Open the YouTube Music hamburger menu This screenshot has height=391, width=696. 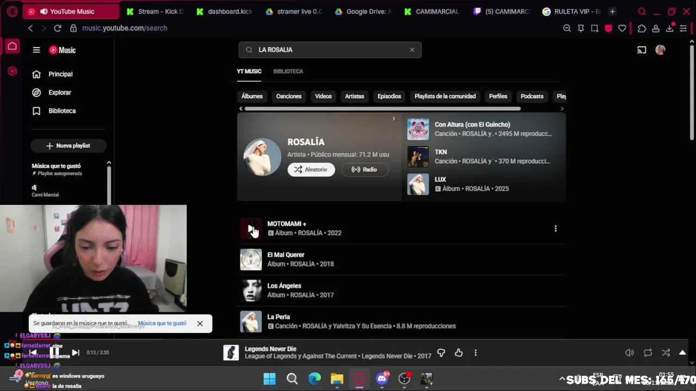coord(36,50)
